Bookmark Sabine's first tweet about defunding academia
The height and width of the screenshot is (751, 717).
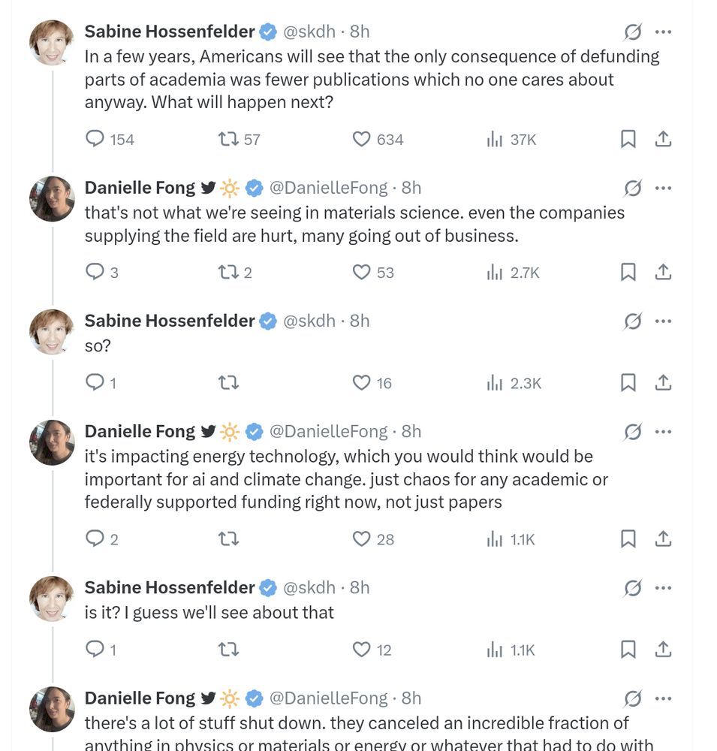point(628,139)
